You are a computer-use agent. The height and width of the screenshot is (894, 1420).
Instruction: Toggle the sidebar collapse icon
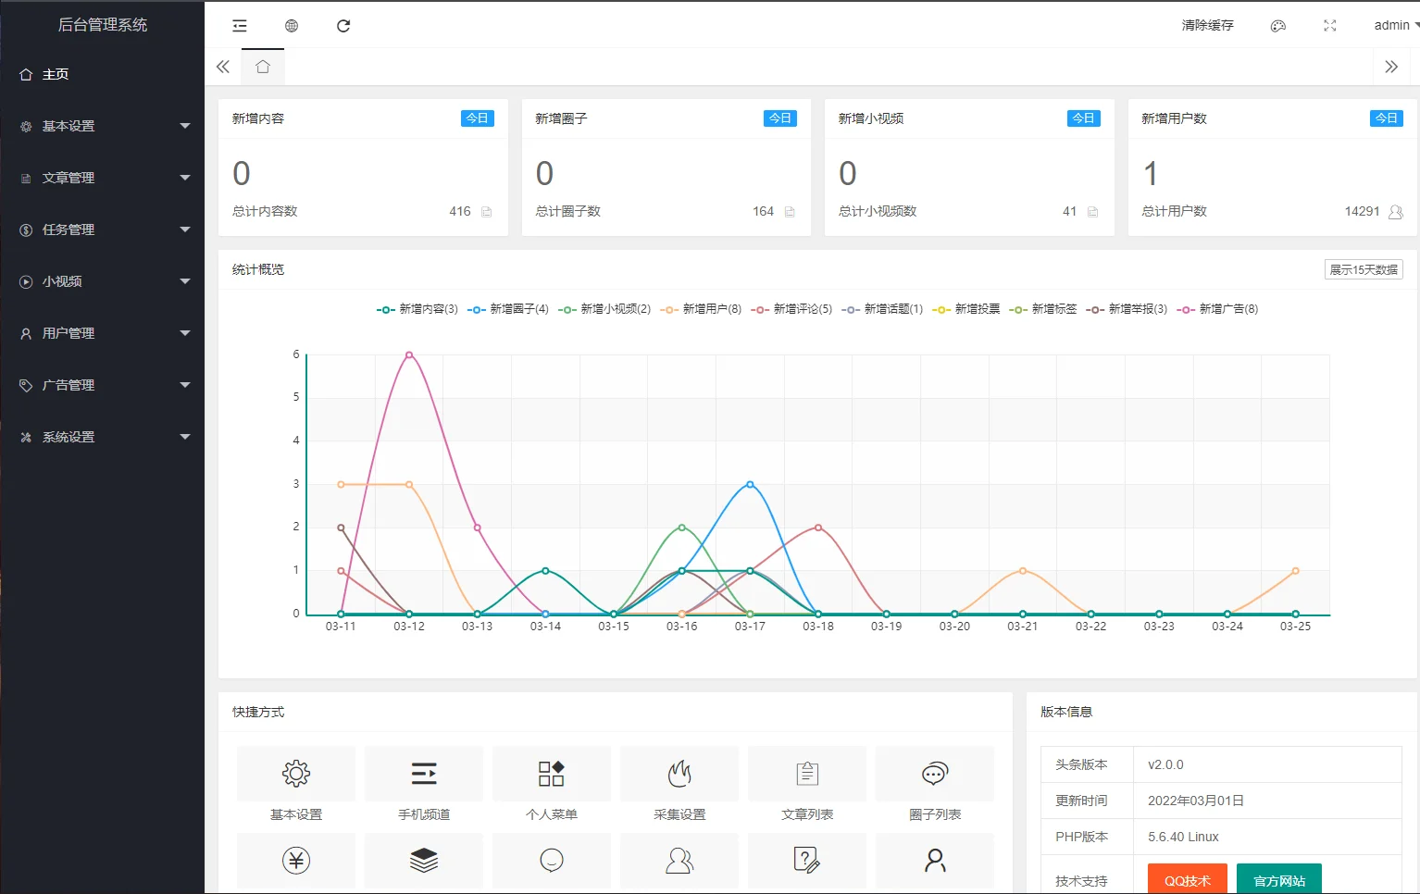point(240,25)
